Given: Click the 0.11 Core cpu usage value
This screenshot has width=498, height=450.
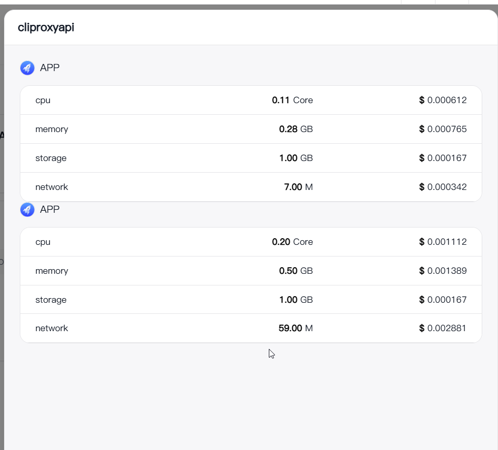Looking at the screenshot, I should coord(292,100).
